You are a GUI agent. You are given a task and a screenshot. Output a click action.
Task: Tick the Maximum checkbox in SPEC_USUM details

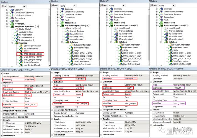point(154,116)
